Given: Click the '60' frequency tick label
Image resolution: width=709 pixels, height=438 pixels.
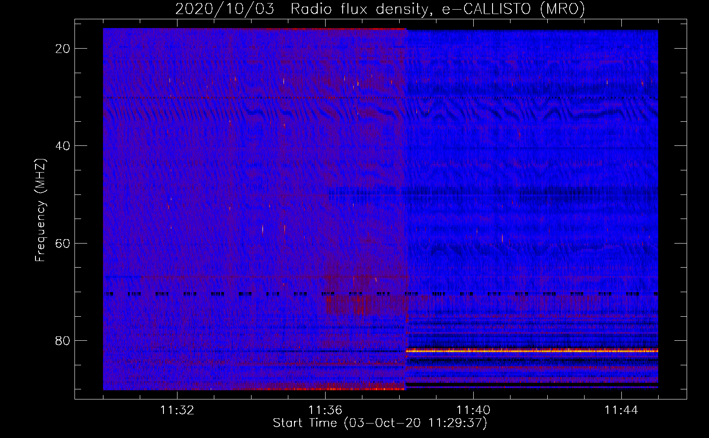Looking at the screenshot, I should [63, 243].
